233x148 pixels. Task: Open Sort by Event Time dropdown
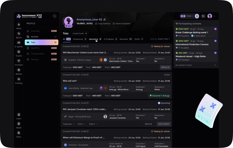coord(160,39)
